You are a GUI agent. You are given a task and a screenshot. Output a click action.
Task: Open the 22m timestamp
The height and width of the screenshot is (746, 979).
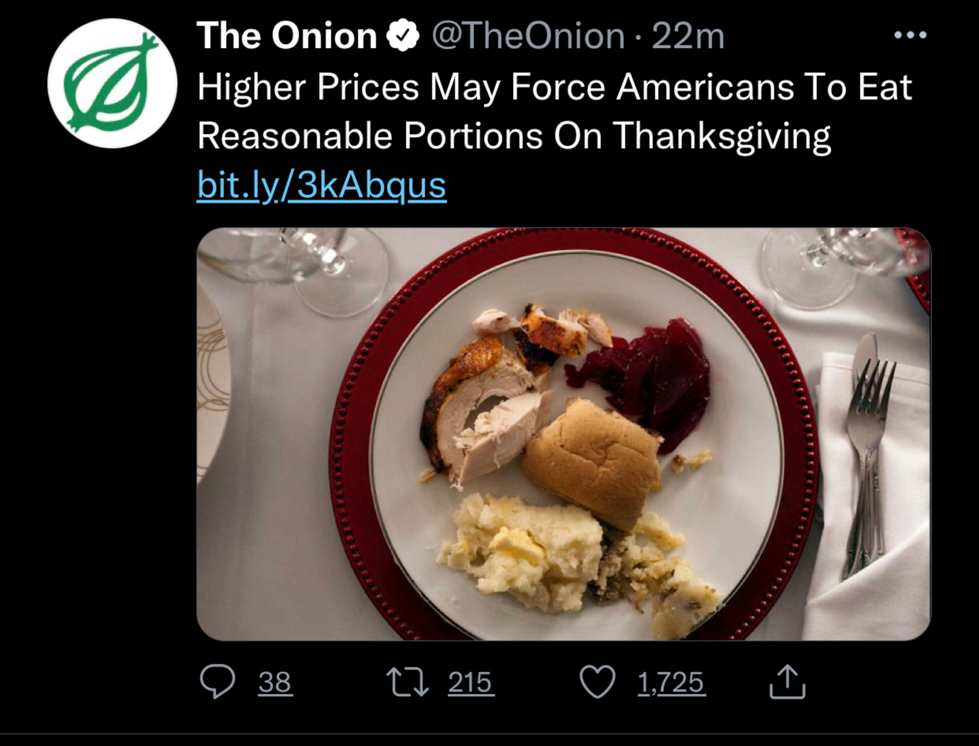688,36
